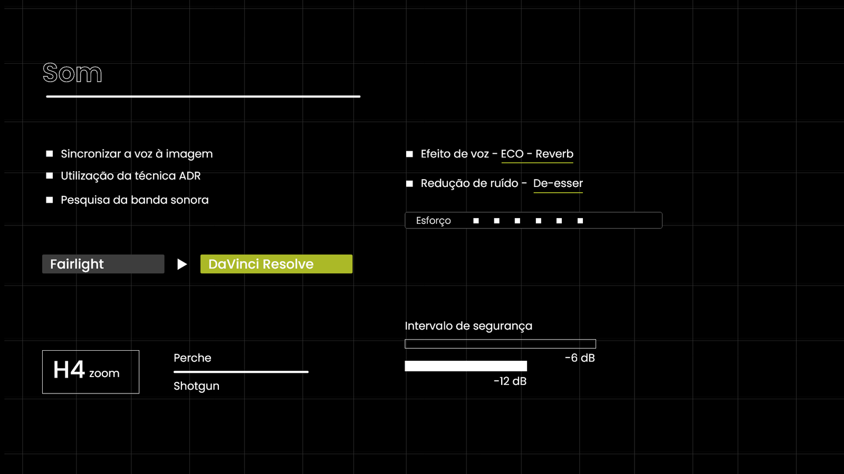This screenshot has width=844, height=474.
Task: Select the Perche text
Action: click(x=193, y=358)
